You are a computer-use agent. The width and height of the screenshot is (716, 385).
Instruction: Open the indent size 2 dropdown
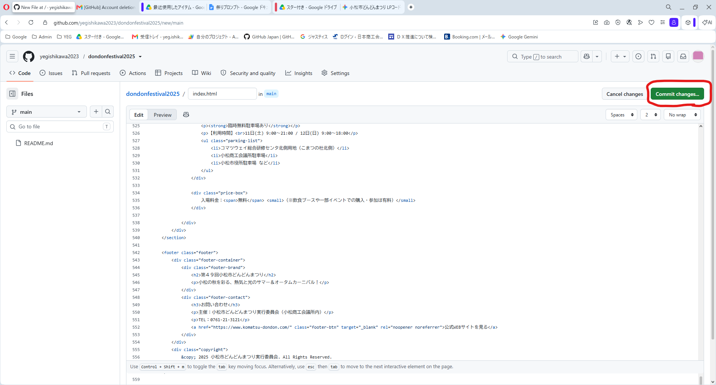[651, 115]
